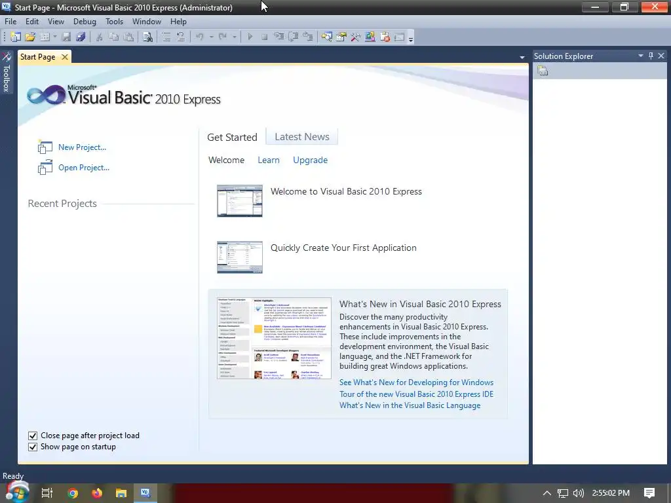Open Chrome from the taskbar
The width and height of the screenshot is (671, 503).
pos(73,493)
